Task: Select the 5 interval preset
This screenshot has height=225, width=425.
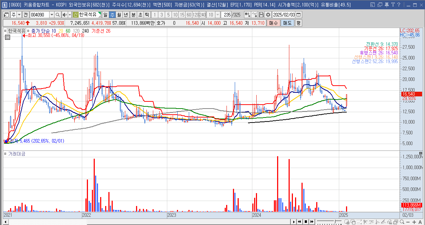Action: pyautogui.click(x=169, y=15)
